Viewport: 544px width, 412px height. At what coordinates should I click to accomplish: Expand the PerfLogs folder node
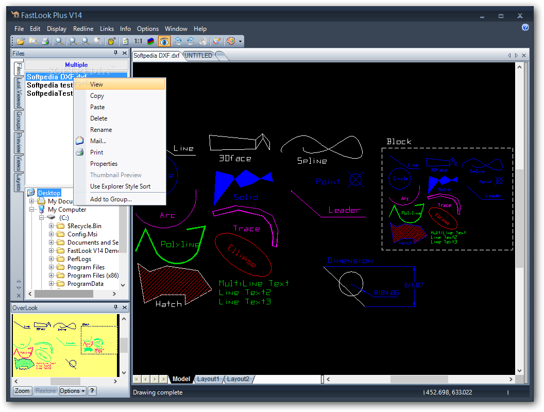51,259
